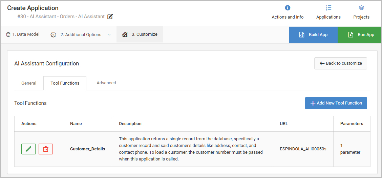The image size is (382, 178).
Task: Click Back to customize button
Action: click(340, 63)
